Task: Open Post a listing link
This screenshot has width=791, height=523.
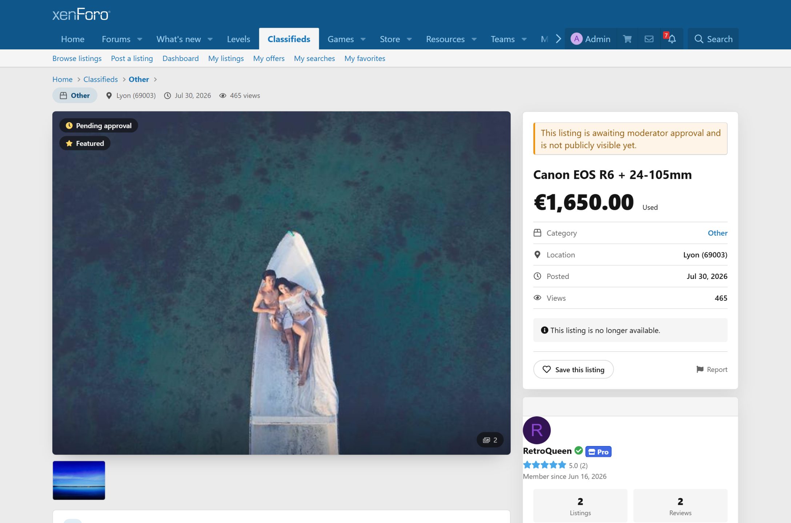Action: point(132,58)
